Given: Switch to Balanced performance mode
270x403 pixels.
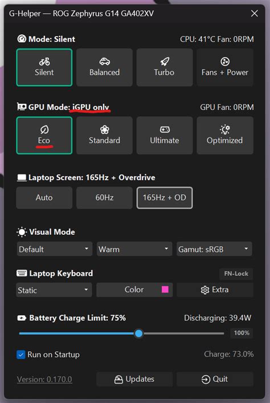Looking at the screenshot, I should [x=104, y=67].
